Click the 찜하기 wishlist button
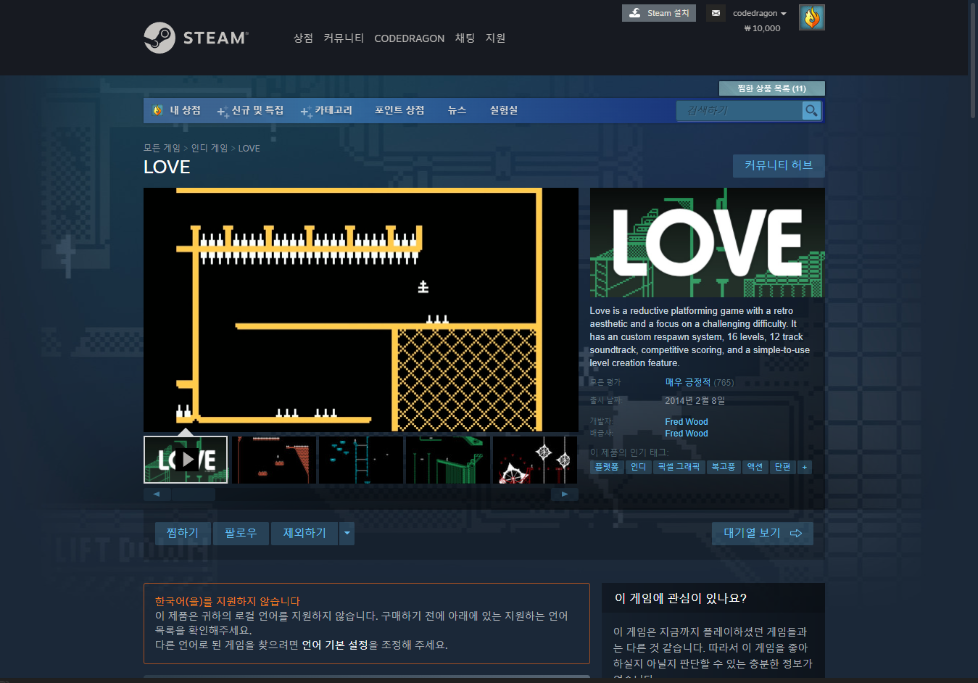This screenshot has height=683, width=978. tap(183, 533)
